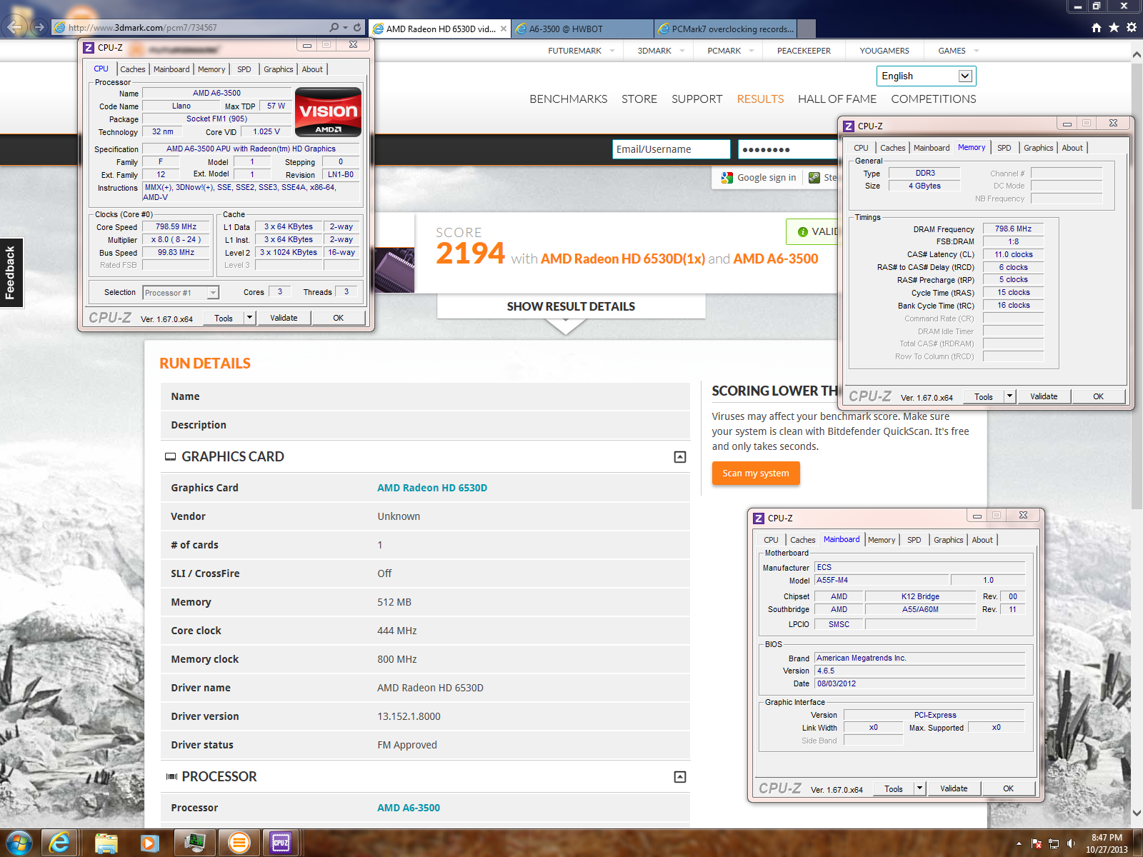Image resolution: width=1143 pixels, height=857 pixels.
Task: Click OK in the CPU-Z Memory window
Action: point(1098,396)
